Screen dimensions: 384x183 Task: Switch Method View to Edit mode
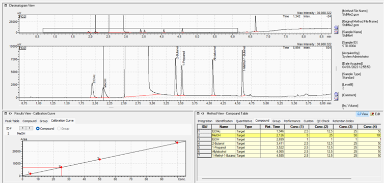click(x=375, y=114)
